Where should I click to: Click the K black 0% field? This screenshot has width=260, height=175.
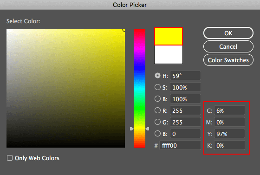[x=229, y=145]
